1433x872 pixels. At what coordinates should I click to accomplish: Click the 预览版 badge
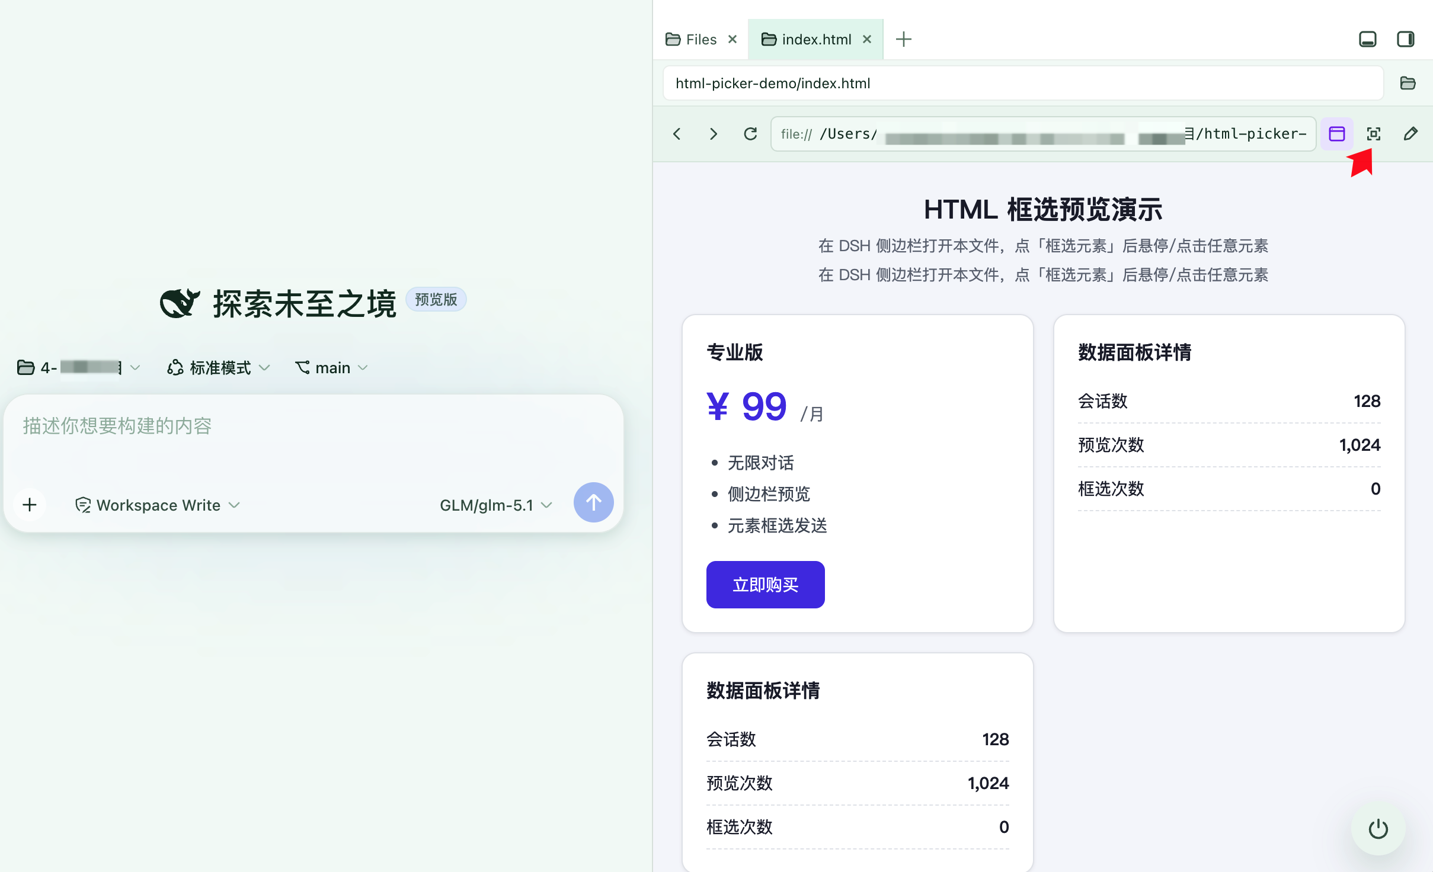point(436,299)
